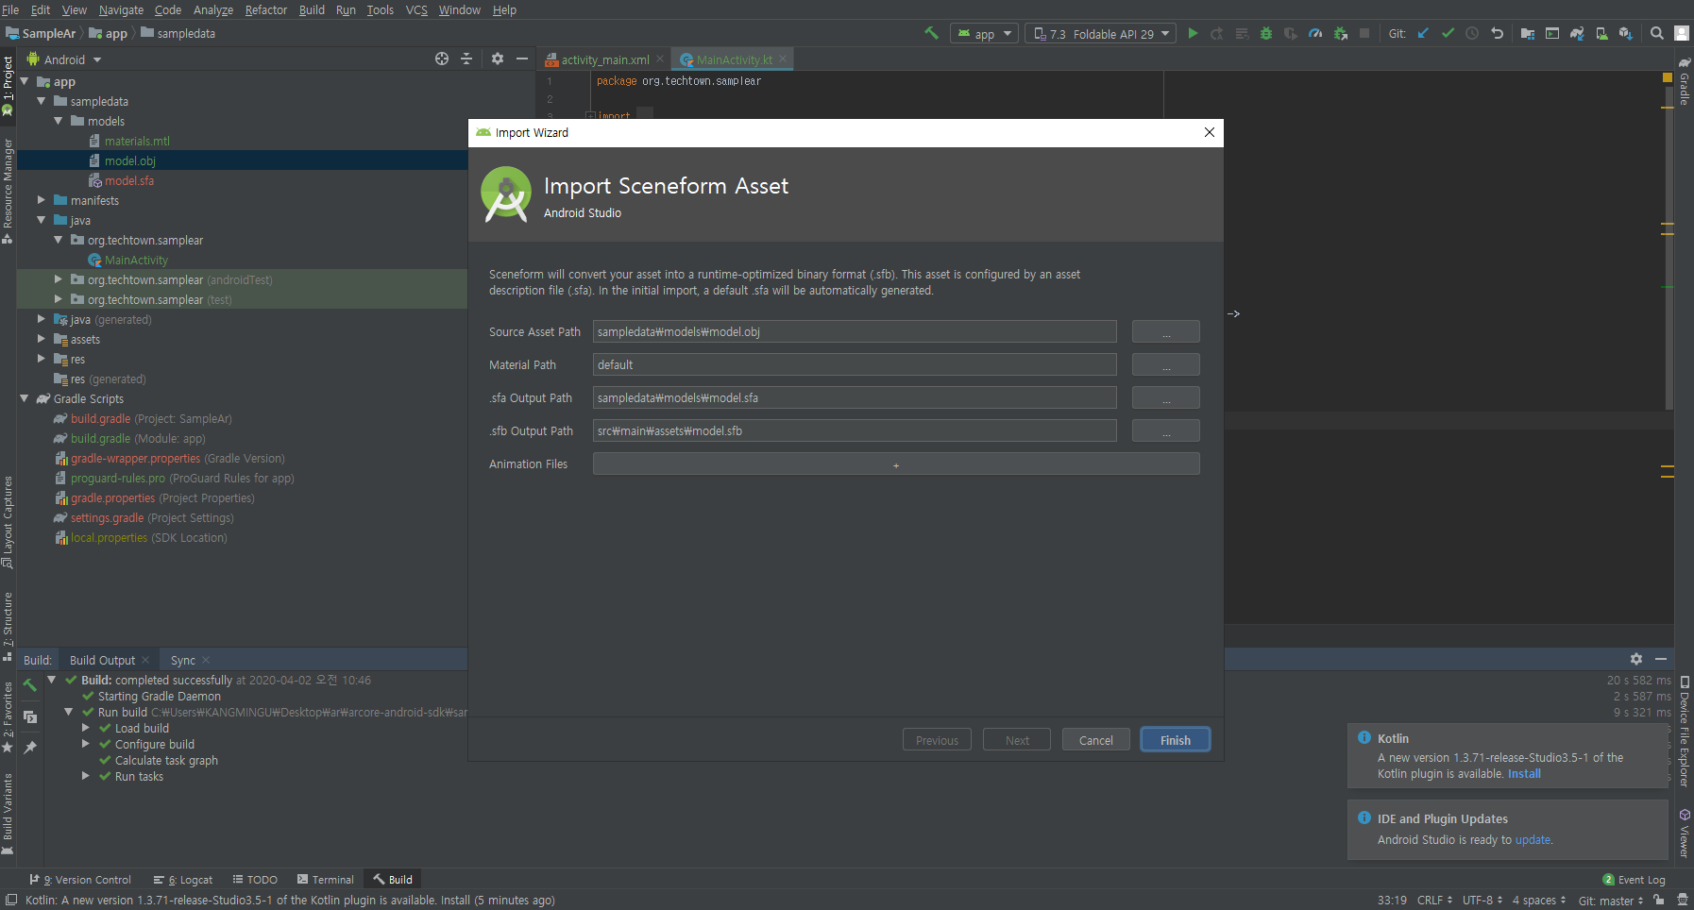Open the Navigate menu
This screenshot has height=910, width=1694.
click(x=121, y=9)
